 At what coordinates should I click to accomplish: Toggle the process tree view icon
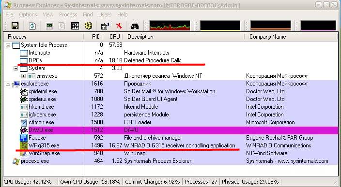62,26
